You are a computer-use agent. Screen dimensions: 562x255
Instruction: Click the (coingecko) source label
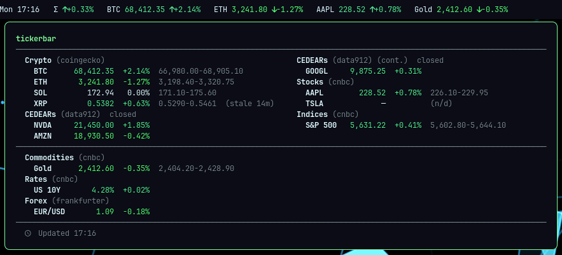(80, 60)
